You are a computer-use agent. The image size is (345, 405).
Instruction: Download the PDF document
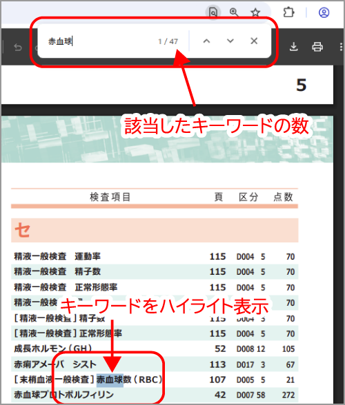pyautogui.click(x=293, y=47)
